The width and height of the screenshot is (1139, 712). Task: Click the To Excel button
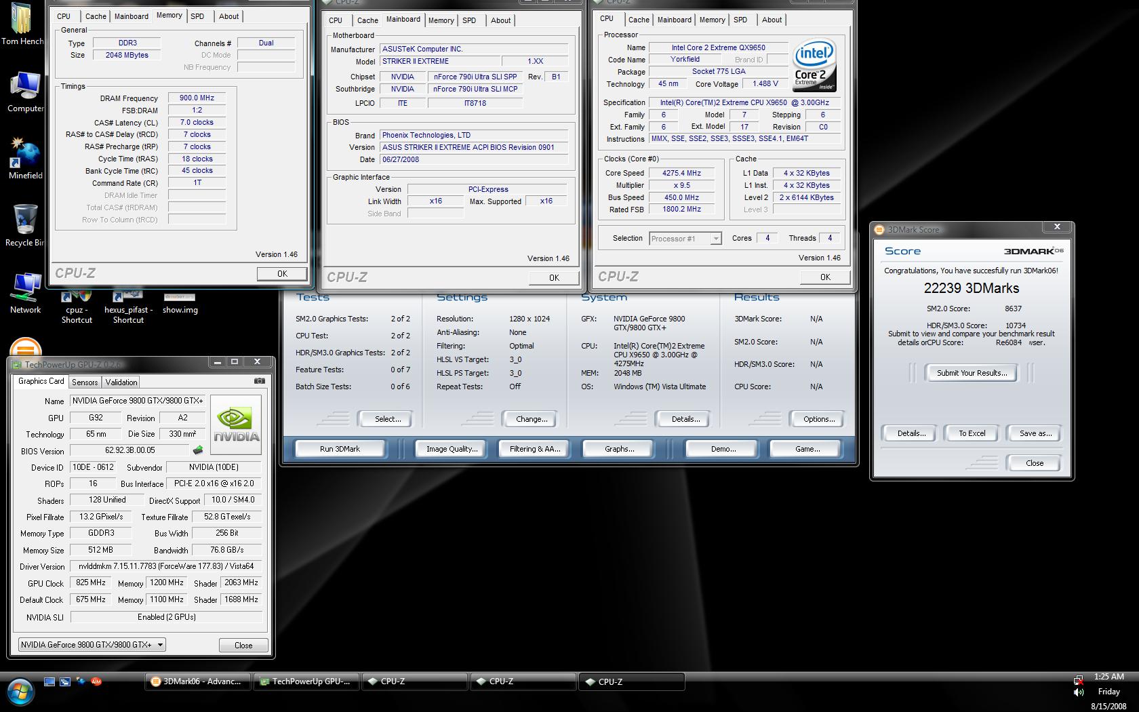tap(972, 433)
